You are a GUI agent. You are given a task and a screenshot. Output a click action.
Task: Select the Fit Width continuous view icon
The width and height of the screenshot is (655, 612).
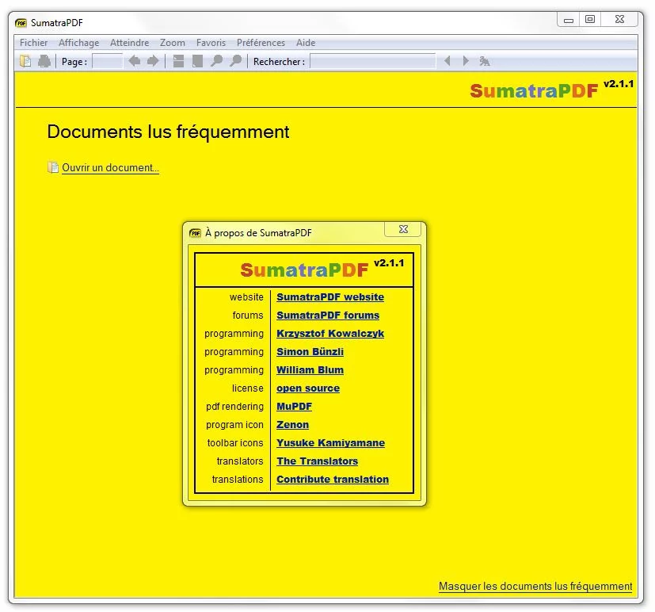click(x=178, y=61)
